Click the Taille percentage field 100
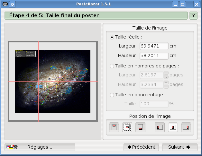 154,104
